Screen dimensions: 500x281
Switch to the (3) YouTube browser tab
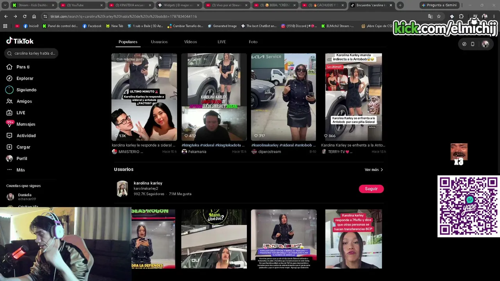pyautogui.click(x=82, y=5)
